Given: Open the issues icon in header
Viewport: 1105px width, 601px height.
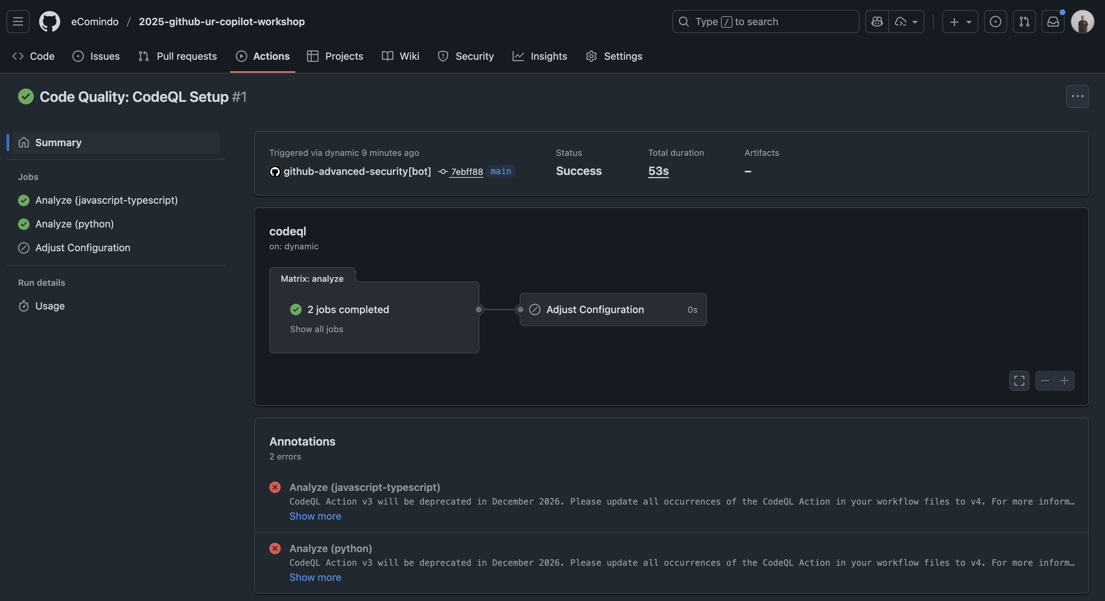Looking at the screenshot, I should tap(995, 22).
